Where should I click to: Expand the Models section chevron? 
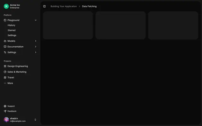tap(36, 41)
